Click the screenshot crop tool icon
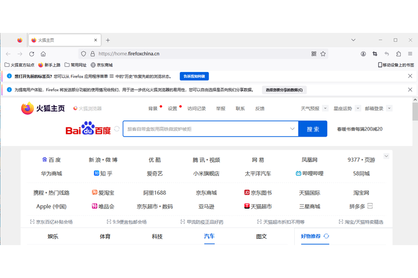Screen dimensions: 418x278 375,54
